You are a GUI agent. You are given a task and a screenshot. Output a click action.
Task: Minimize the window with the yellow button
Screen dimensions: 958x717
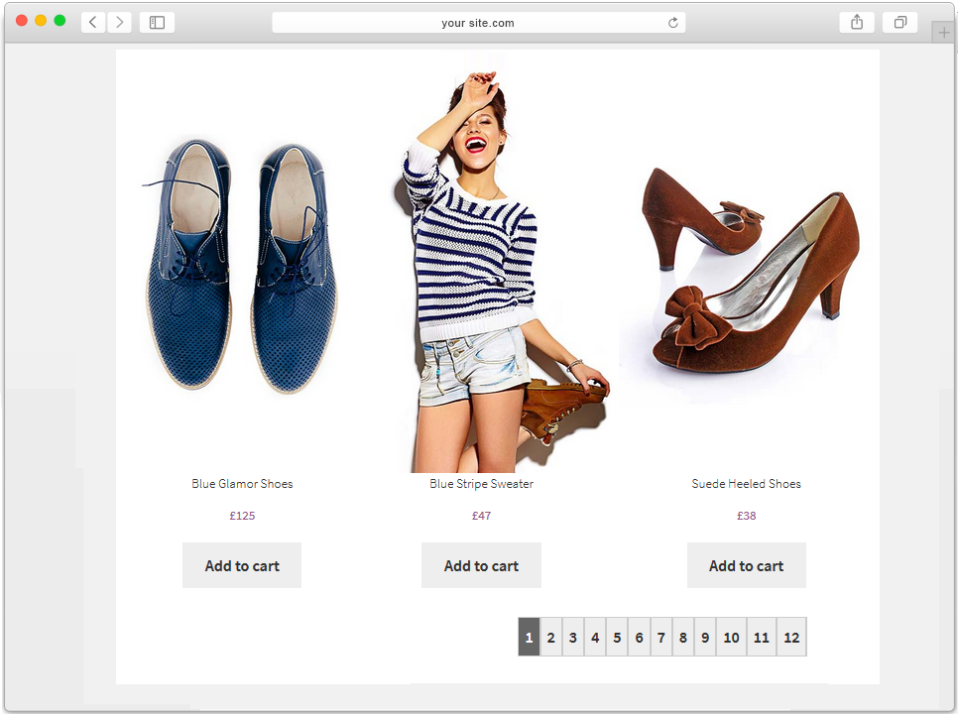pos(41,20)
